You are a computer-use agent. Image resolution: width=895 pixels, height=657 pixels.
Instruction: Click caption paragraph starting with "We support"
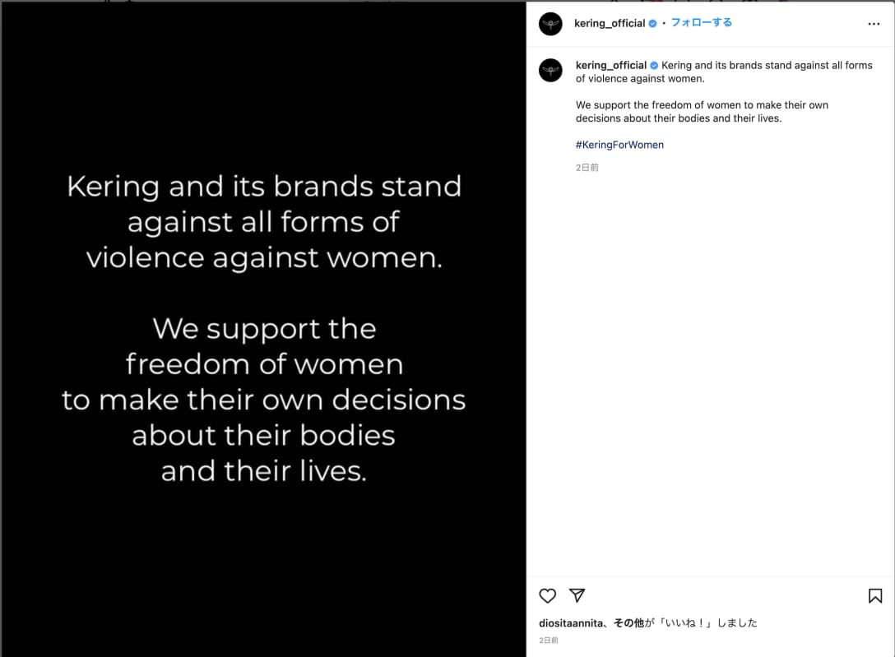pos(702,112)
